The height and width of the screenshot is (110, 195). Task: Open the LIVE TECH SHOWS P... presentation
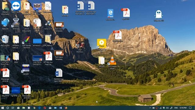coord(37,61)
